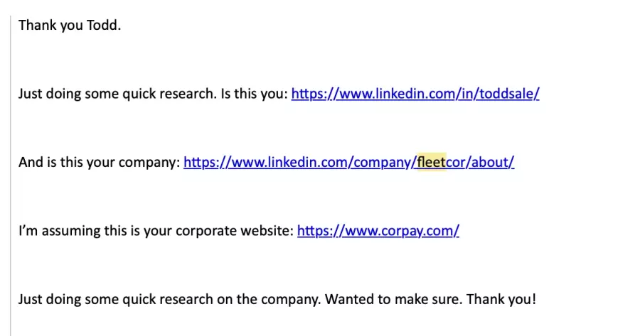Open the fleetcor LinkedIn company link
640x336 pixels.
(348, 162)
